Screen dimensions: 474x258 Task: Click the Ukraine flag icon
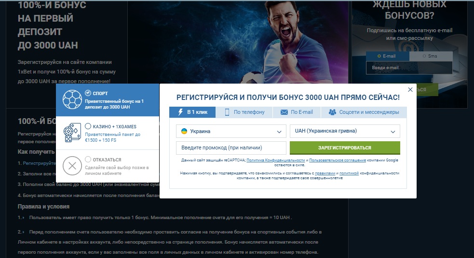(x=184, y=131)
